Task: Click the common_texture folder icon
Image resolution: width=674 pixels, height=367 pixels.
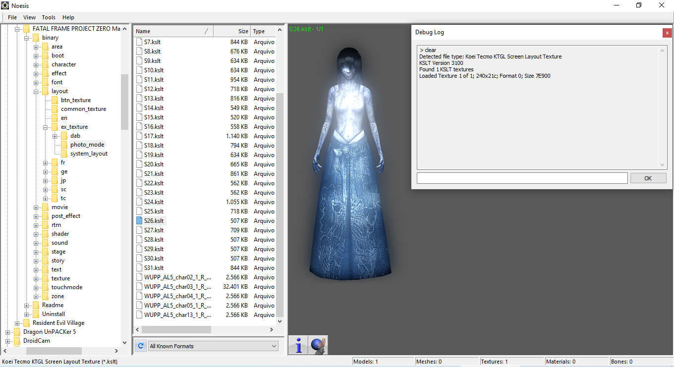Action: 55,109
